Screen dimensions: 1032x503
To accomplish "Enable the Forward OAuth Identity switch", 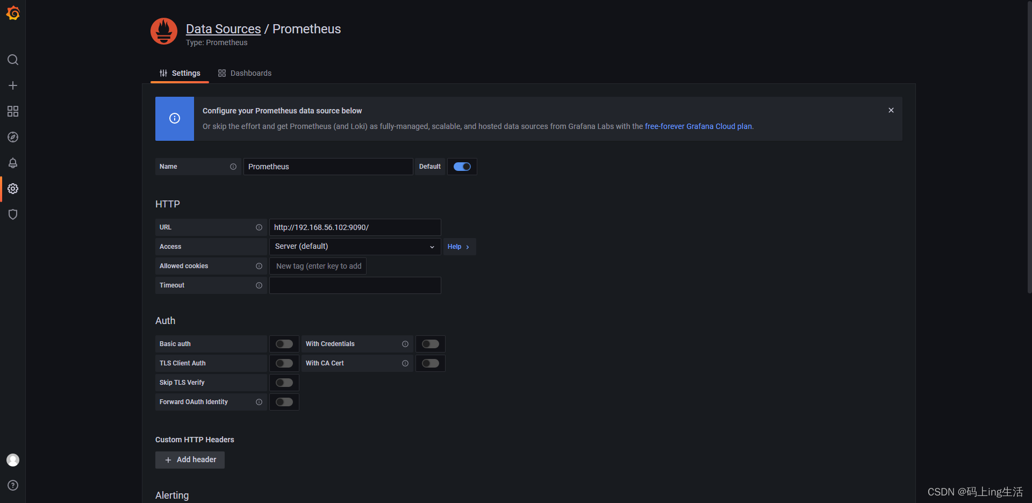I will 284,402.
